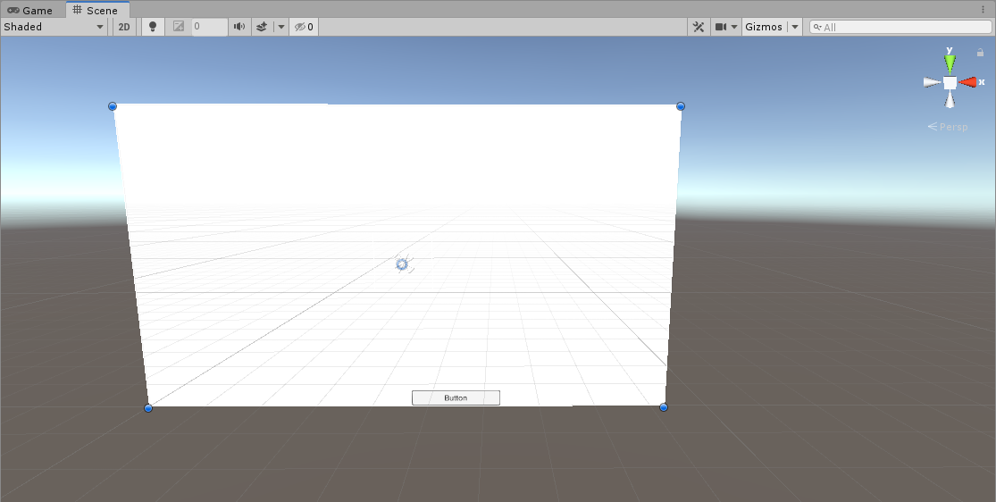Switch to the Game tab

click(x=30, y=10)
